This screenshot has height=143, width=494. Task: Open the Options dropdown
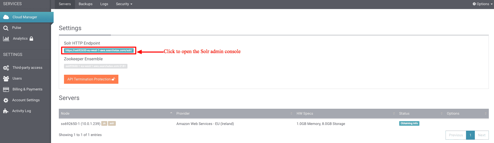click(483, 4)
